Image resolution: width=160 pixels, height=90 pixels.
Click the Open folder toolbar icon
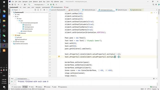(x=10, y=4)
